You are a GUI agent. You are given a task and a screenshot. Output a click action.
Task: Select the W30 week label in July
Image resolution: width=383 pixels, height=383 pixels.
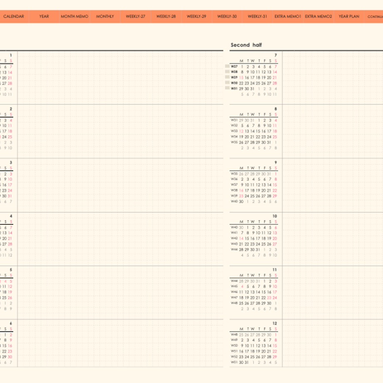pos(234,83)
